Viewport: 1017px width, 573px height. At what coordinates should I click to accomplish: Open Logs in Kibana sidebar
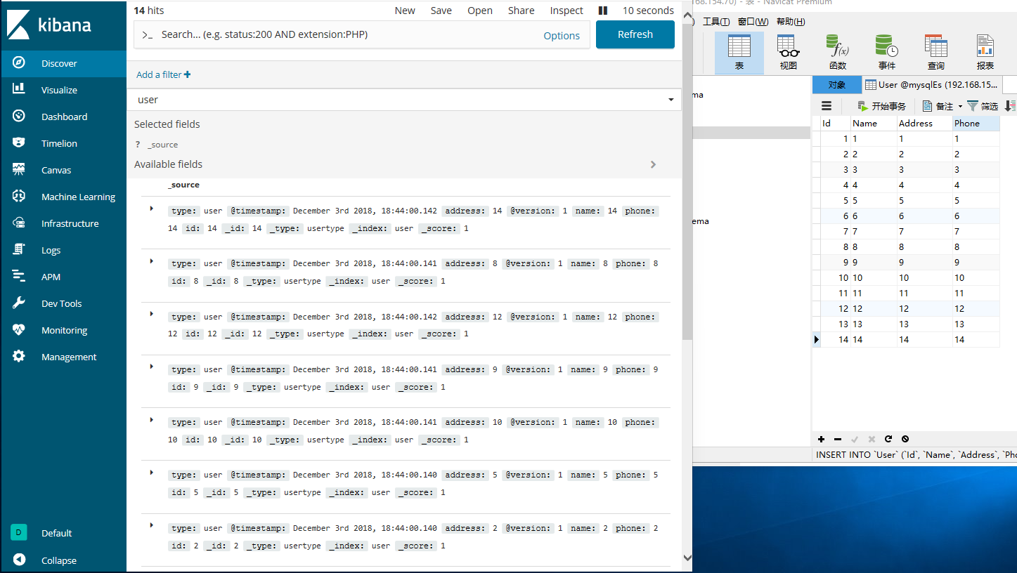pyautogui.click(x=63, y=250)
